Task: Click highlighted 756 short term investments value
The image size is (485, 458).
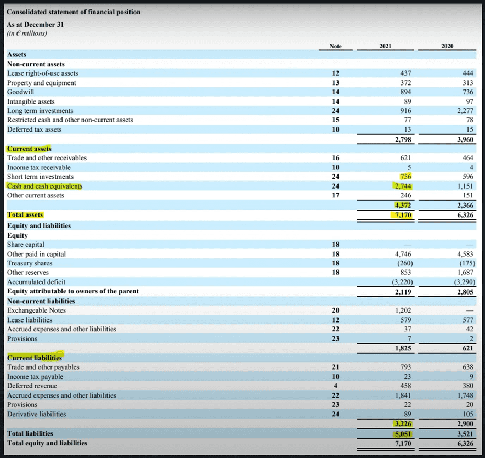Action: pyautogui.click(x=405, y=177)
